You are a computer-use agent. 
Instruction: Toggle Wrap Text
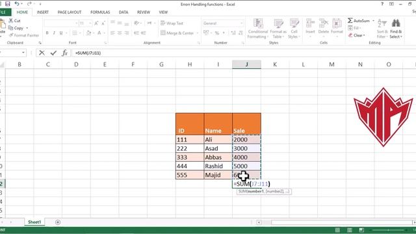point(172,23)
